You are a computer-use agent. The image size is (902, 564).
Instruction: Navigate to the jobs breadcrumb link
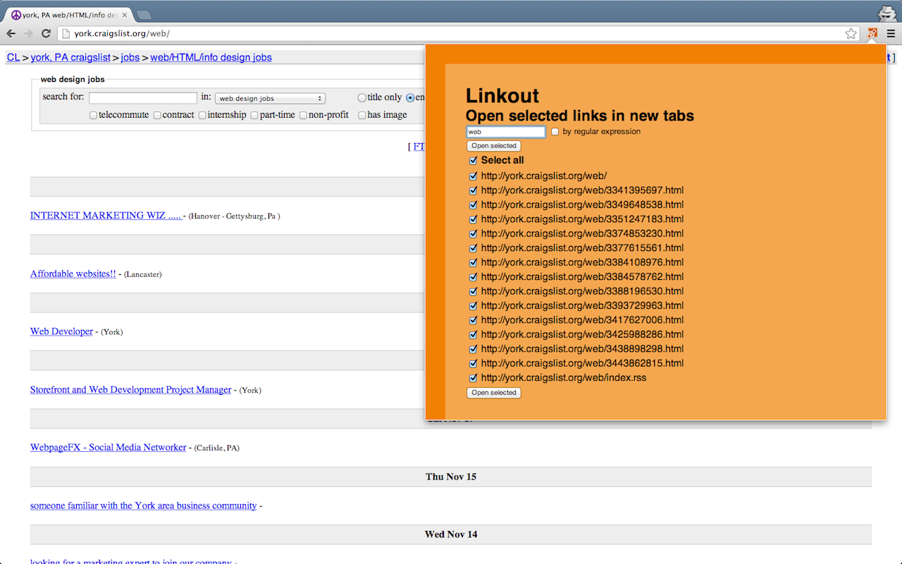click(x=130, y=57)
